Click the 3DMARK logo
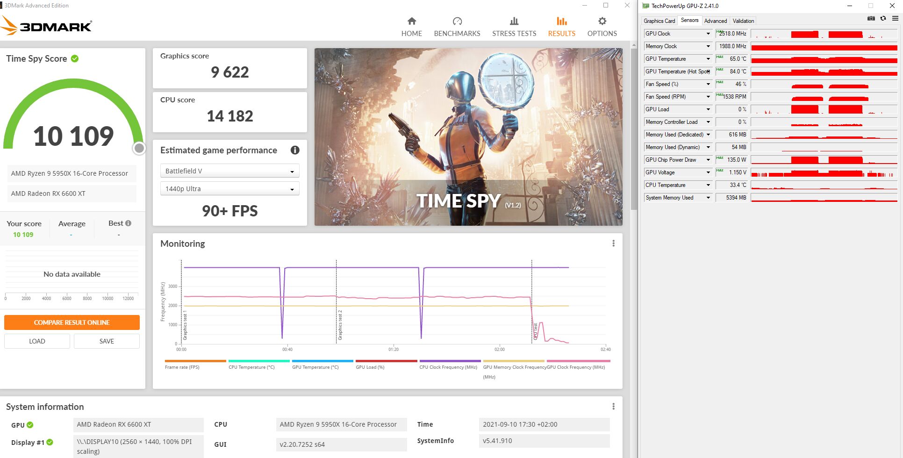Image resolution: width=903 pixels, height=458 pixels. 47,26
